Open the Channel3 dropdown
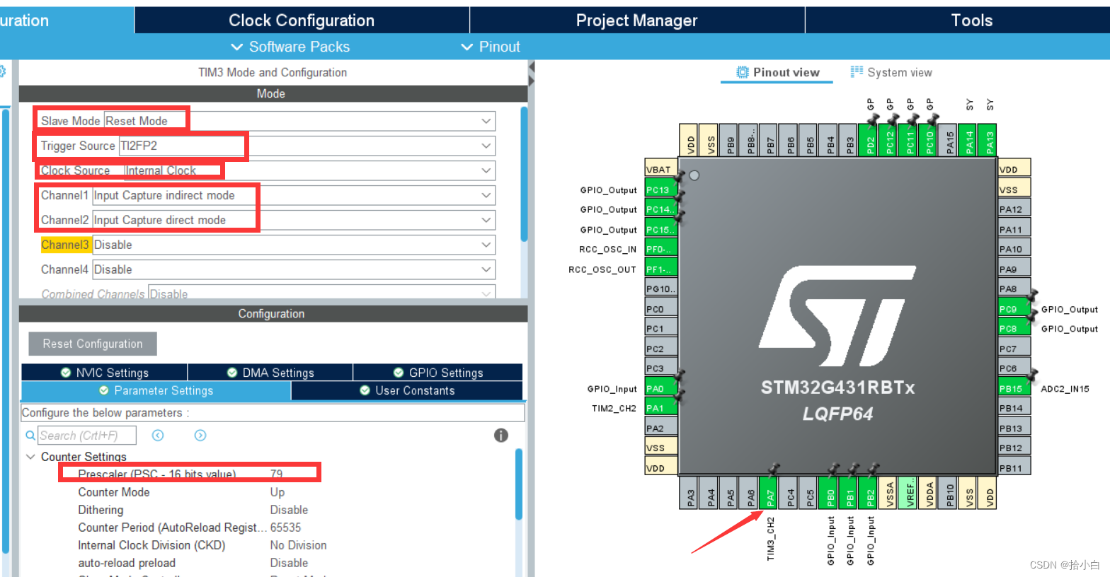The image size is (1110, 577). pyautogui.click(x=294, y=245)
